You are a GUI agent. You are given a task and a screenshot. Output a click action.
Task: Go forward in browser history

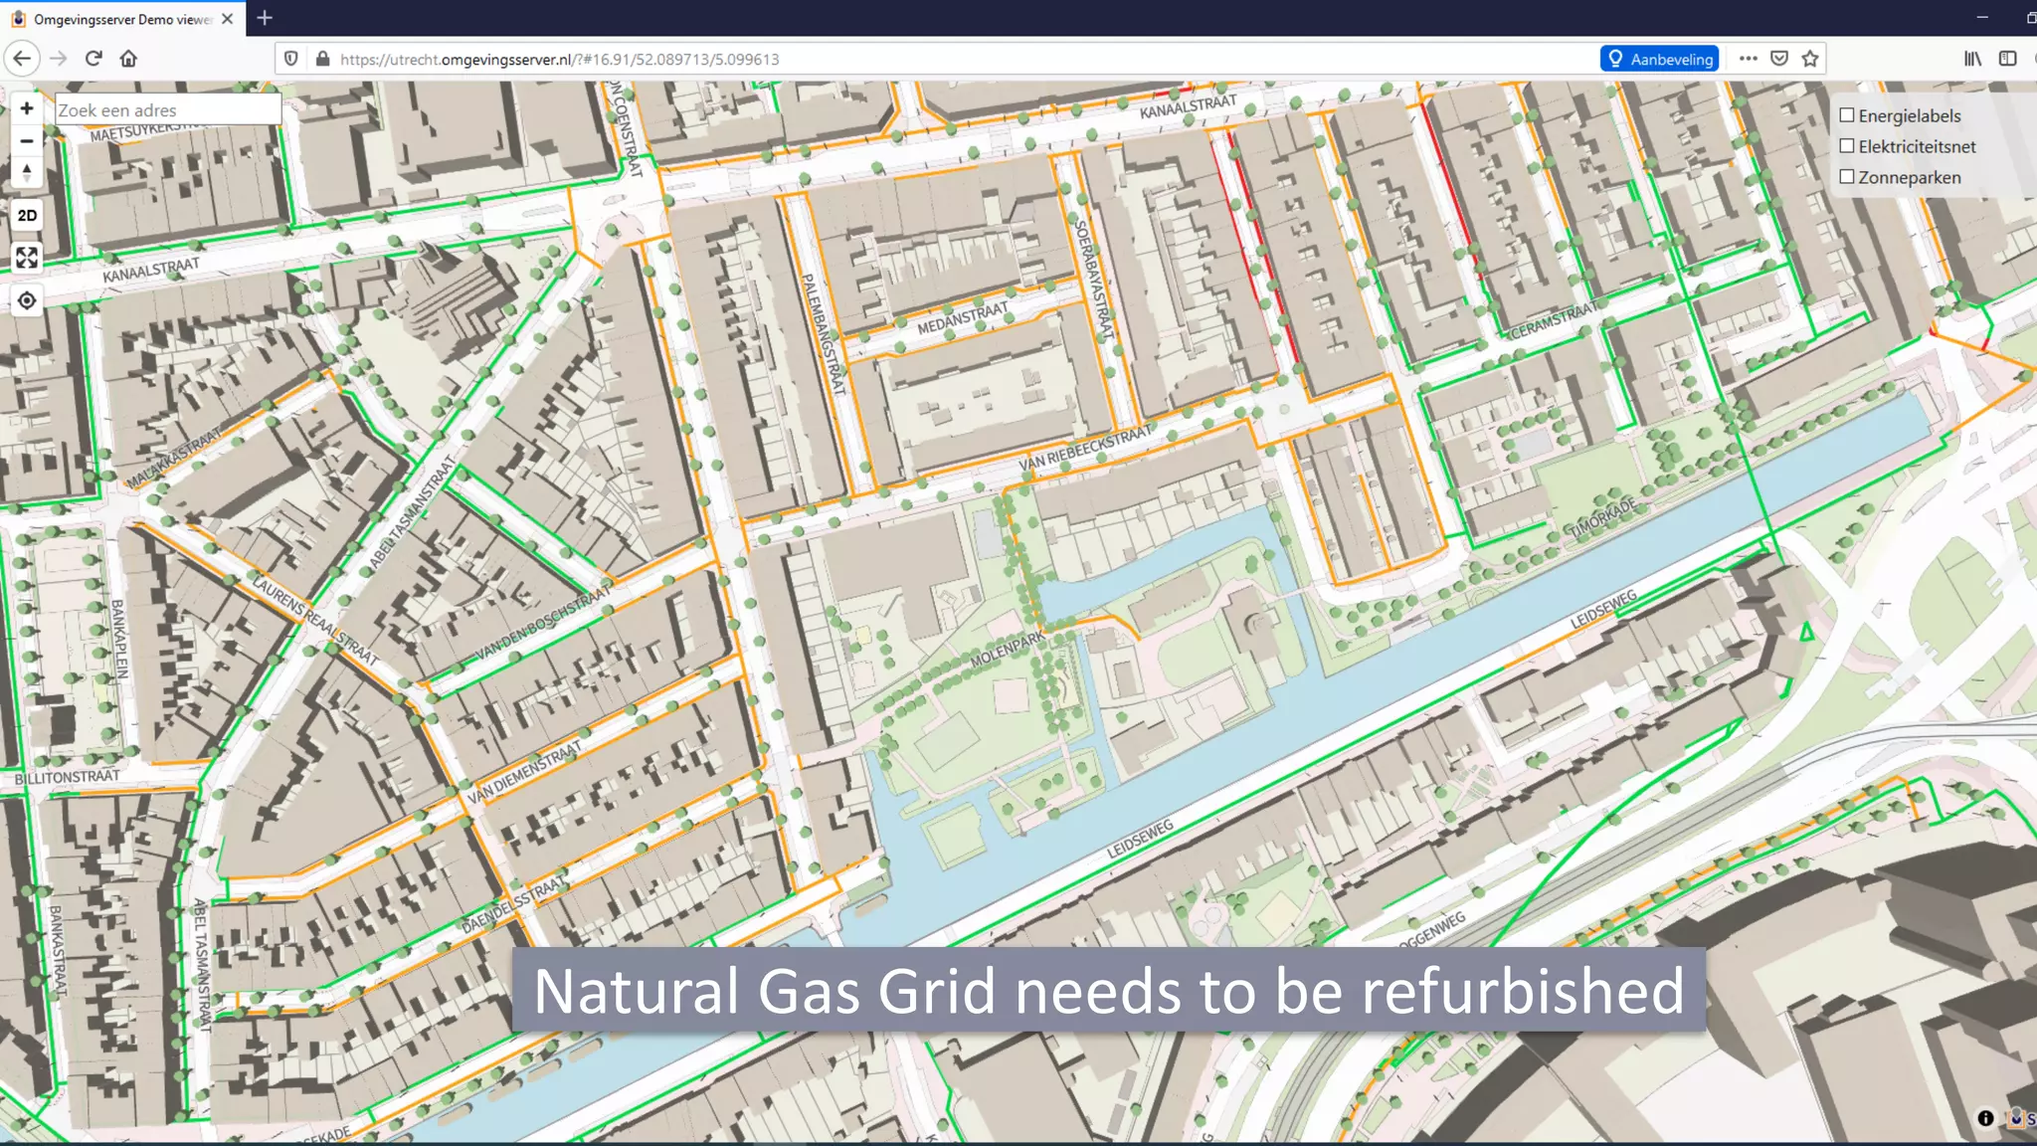tap(59, 59)
